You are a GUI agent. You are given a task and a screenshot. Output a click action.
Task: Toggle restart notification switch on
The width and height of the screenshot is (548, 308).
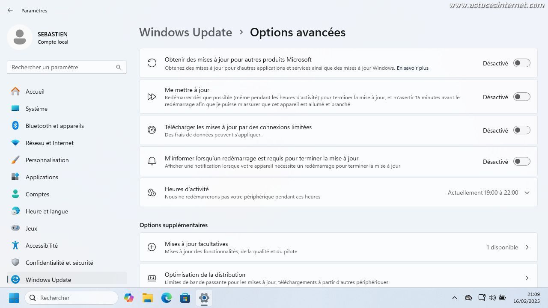click(x=521, y=161)
